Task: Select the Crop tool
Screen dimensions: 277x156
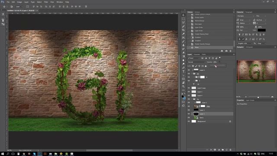Action: [x=184, y=30]
